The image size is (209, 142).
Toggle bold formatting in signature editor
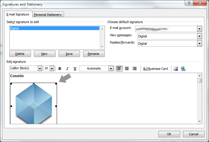(x=60, y=69)
